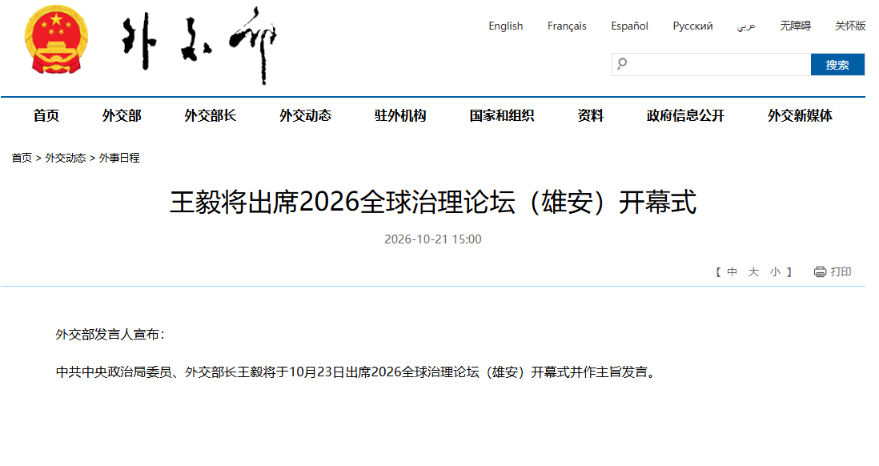Open the 外交部长 navigation menu item
The height and width of the screenshot is (466, 879).
coord(211,115)
